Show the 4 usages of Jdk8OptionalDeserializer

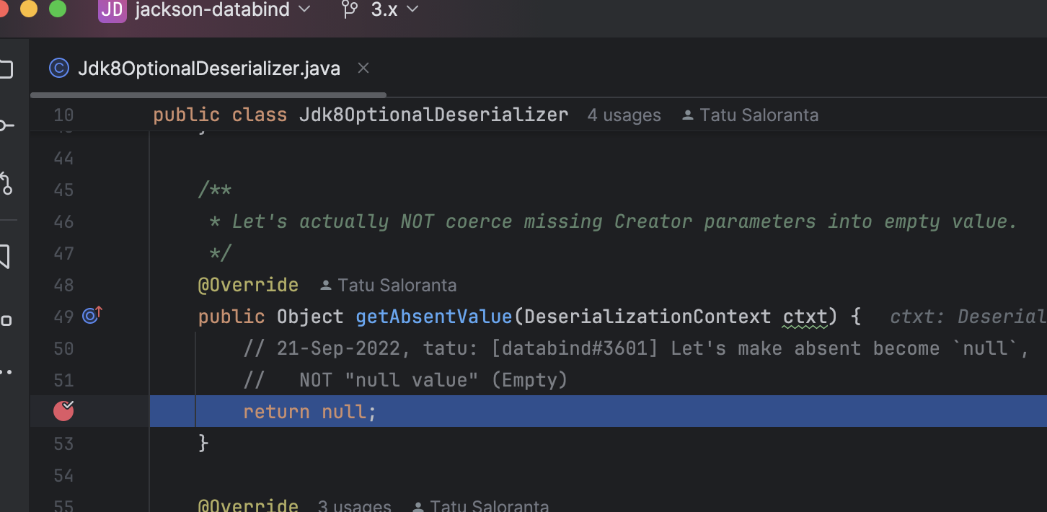624,115
